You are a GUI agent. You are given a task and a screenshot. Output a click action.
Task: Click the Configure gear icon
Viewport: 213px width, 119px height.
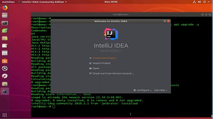pyautogui.click(x=134, y=90)
